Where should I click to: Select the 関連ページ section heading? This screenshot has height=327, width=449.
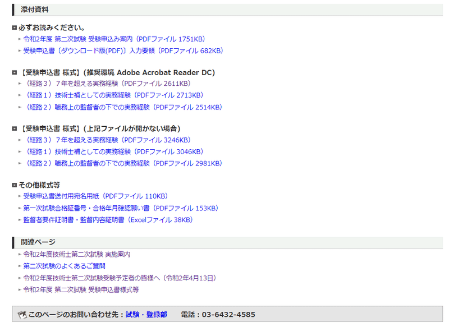click(x=38, y=242)
